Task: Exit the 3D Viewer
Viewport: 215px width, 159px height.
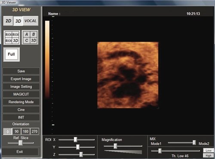Action: click(x=20, y=152)
